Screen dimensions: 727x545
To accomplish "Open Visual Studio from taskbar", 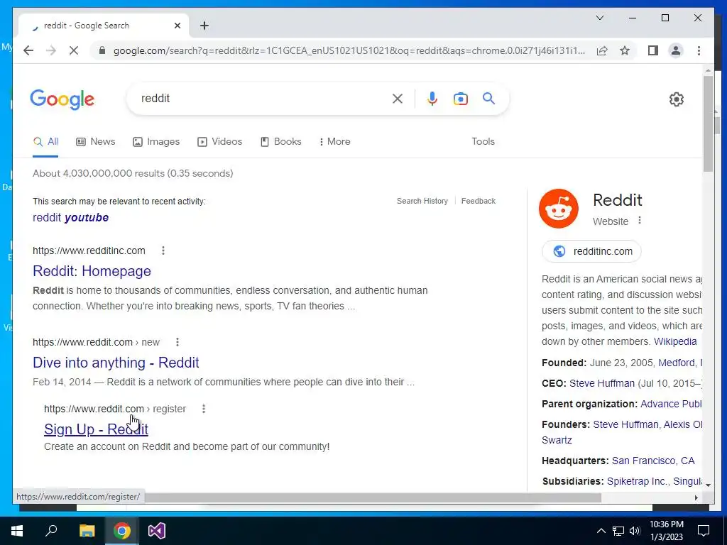I will (157, 531).
